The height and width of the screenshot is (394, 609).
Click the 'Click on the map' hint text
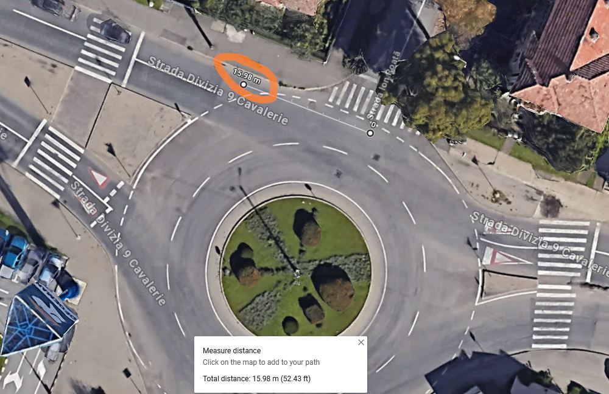(261, 362)
